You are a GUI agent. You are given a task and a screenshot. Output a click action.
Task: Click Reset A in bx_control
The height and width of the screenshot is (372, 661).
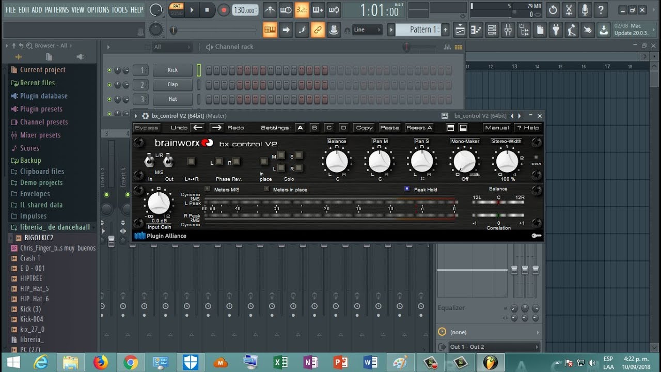pyautogui.click(x=419, y=128)
